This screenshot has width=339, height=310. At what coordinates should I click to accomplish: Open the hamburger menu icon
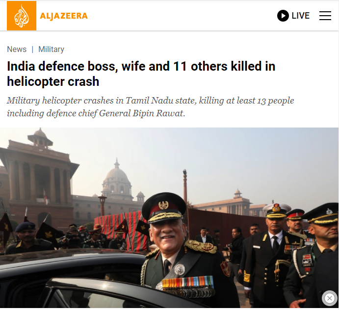325,16
